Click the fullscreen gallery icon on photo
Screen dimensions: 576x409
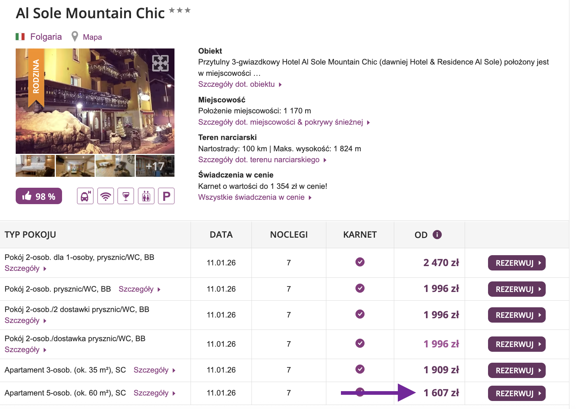[x=160, y=63]
